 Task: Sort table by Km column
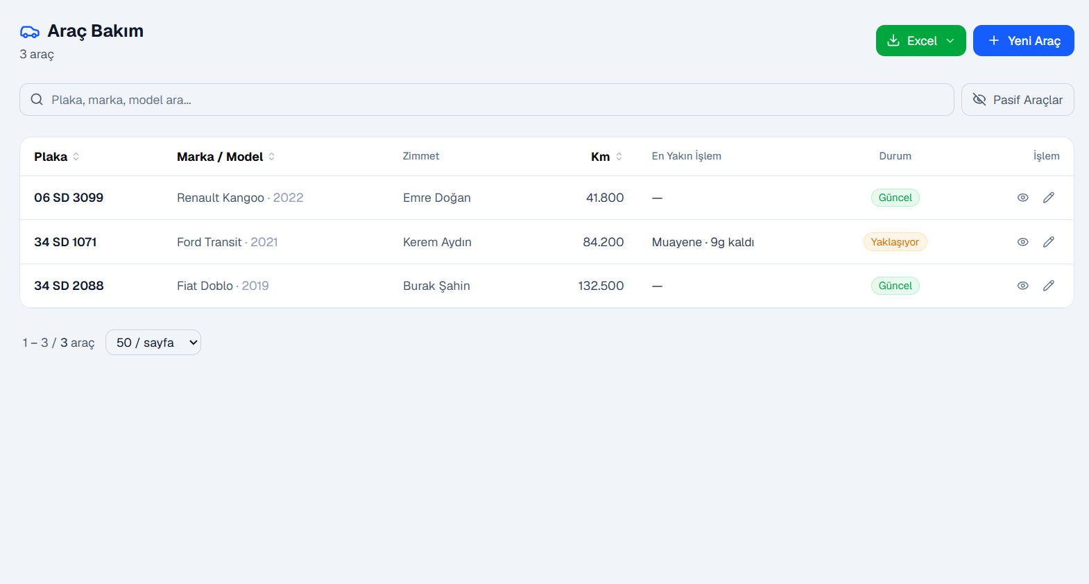tap(607, 157)
